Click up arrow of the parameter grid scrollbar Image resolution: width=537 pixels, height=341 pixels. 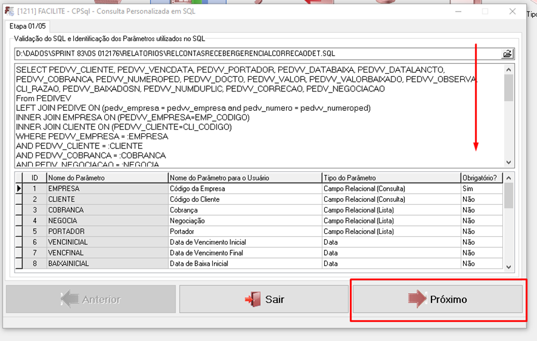[509, 178]
